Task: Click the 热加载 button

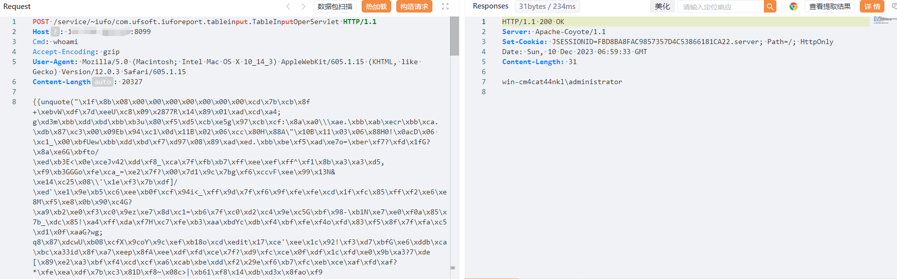Action: [376, 7]
